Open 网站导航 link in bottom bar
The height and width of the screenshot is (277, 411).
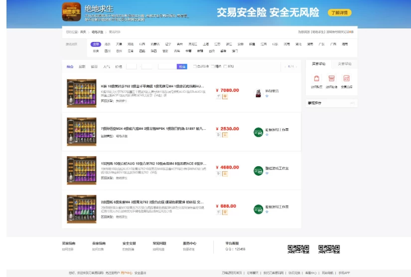tap(327, 273)
